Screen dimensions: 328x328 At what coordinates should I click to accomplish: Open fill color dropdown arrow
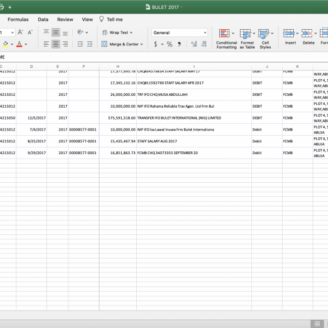tap(12, 44)
